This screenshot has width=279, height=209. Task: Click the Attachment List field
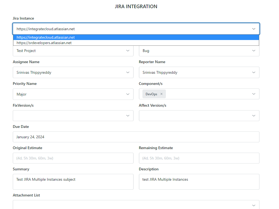(x=131, y=205)
